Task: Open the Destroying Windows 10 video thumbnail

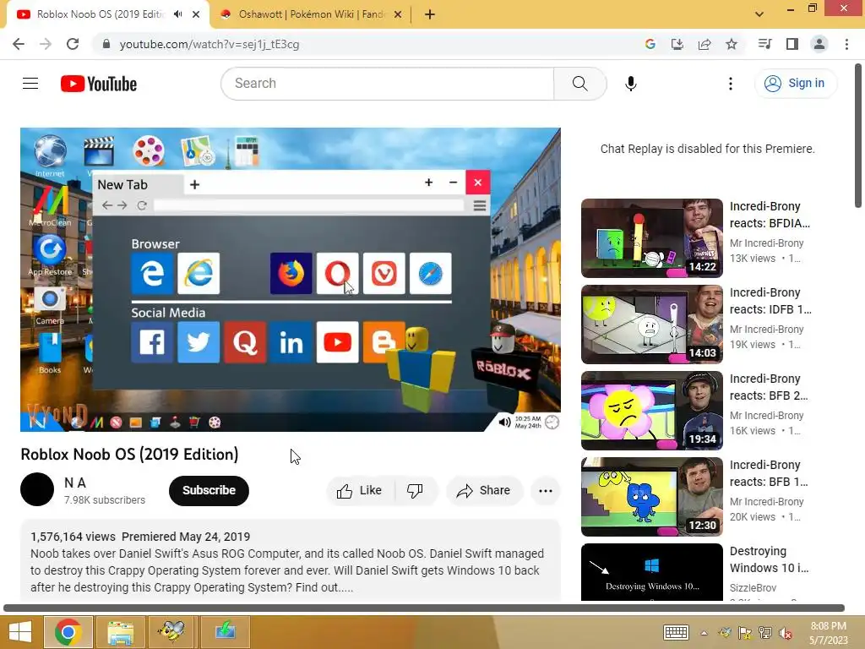Action: pyautogui.click(x=651, y=572)
